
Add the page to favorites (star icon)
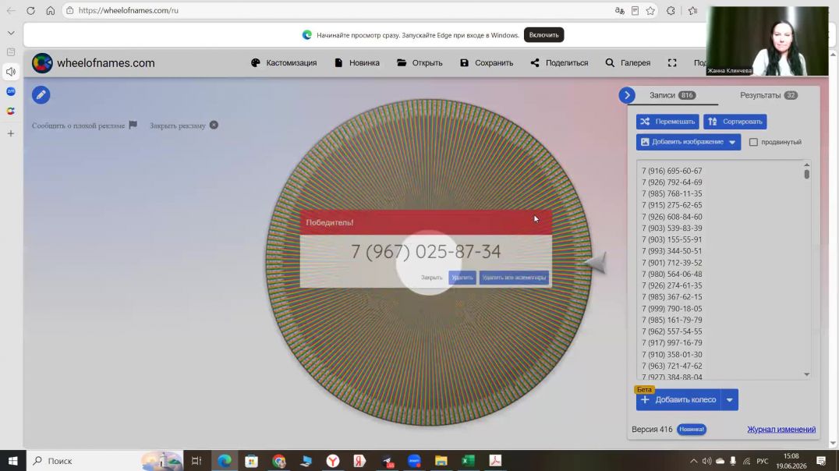tap(650, 11)
